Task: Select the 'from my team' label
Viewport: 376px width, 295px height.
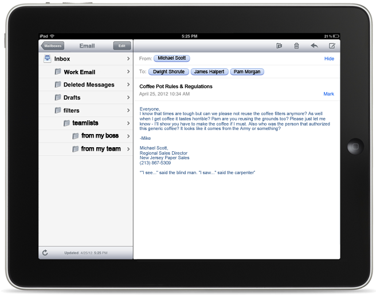Action: pyautogui.click(x=101, y=149)
